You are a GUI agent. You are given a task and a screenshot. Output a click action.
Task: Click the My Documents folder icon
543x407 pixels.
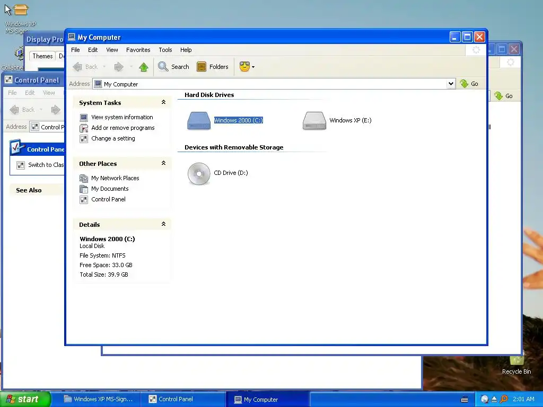84,189
